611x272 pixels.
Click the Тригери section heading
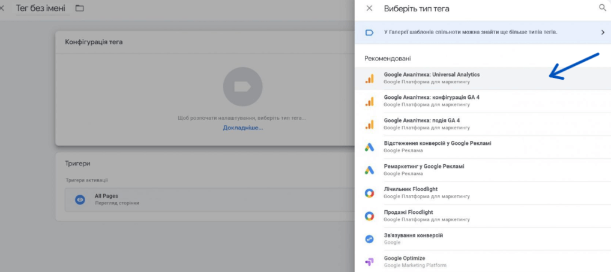pyautogui.click(x=77, y=164)
